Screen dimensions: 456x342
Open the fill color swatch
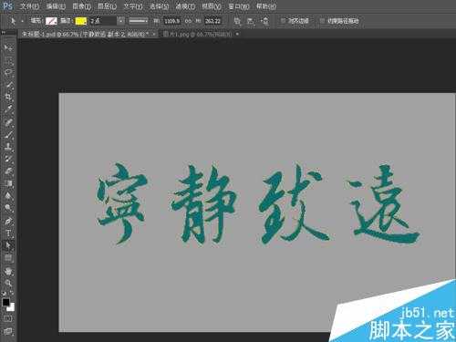51,21
